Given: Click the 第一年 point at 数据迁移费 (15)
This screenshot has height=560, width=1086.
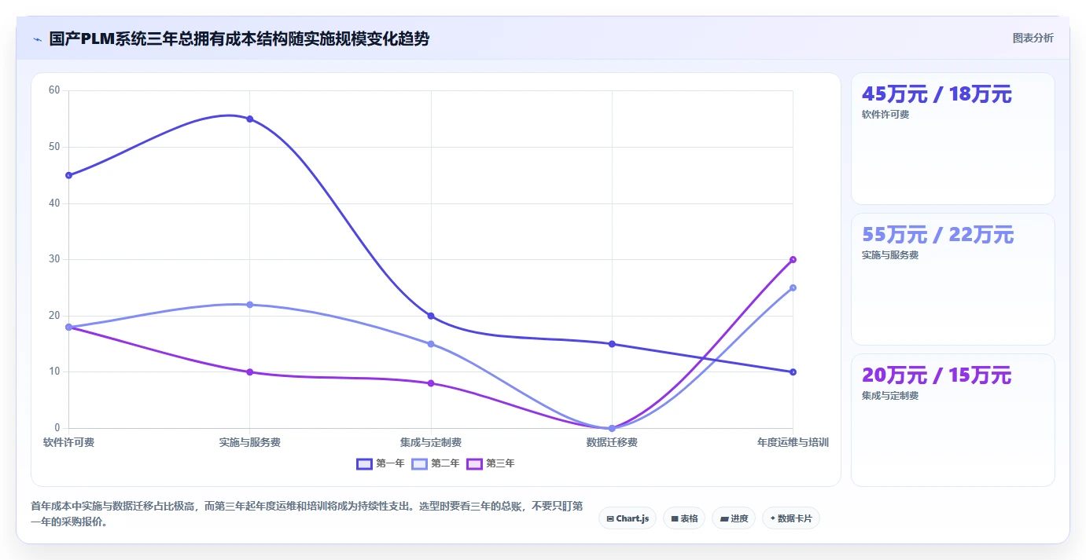Looking at the screenshot, I should pyautogui.click(x=612, y=344).
